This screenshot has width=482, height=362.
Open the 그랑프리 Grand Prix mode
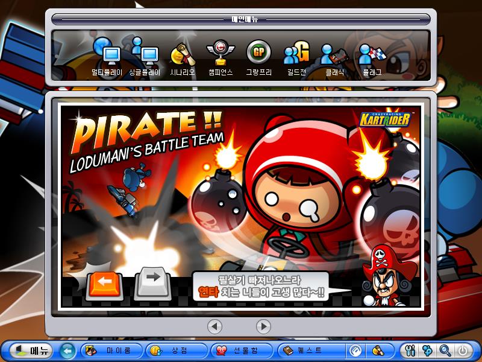pos(258,59)
